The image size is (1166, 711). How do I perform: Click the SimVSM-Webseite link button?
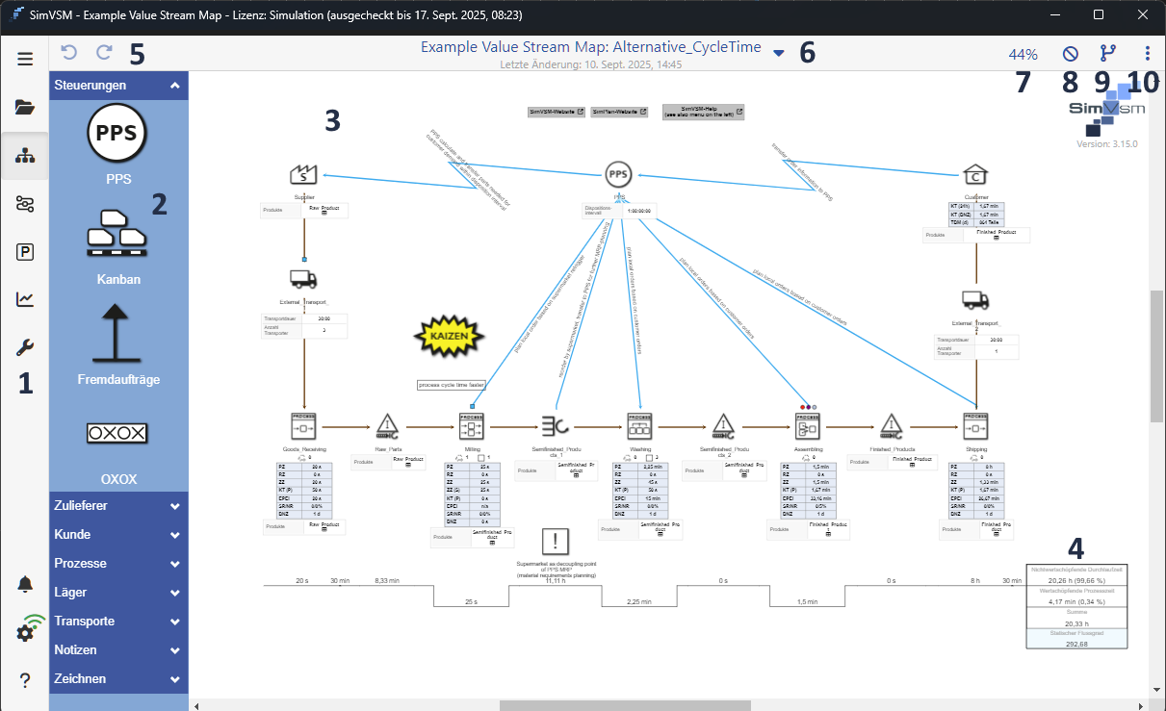pos(557,112)
